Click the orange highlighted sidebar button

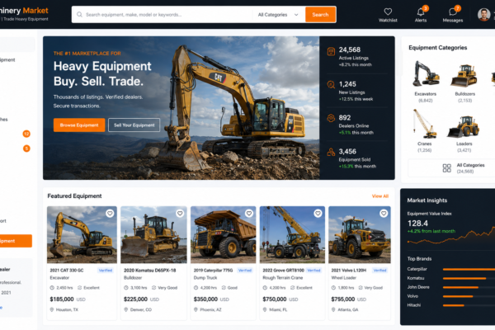(x=16, y=241)
